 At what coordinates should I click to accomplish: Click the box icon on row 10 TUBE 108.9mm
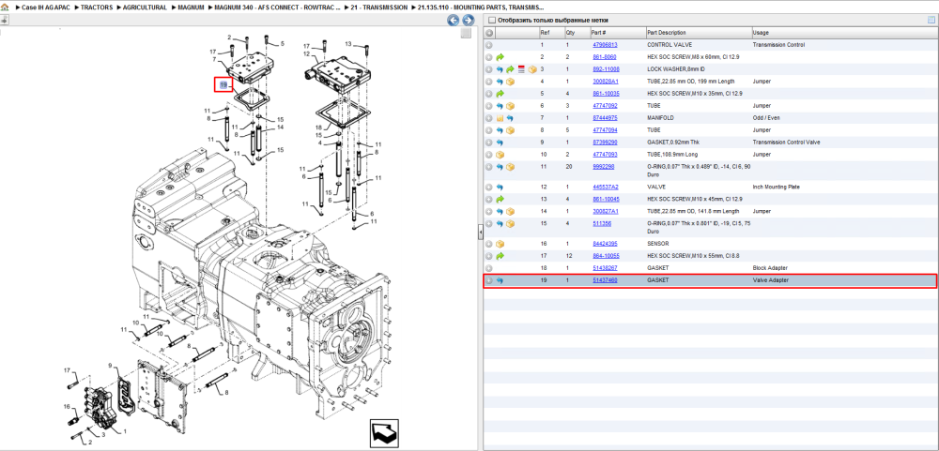pyautogui.click(x=500, y=155)
